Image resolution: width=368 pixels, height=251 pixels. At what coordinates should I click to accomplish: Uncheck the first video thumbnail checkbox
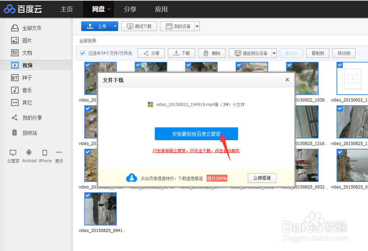click(88, 65)
